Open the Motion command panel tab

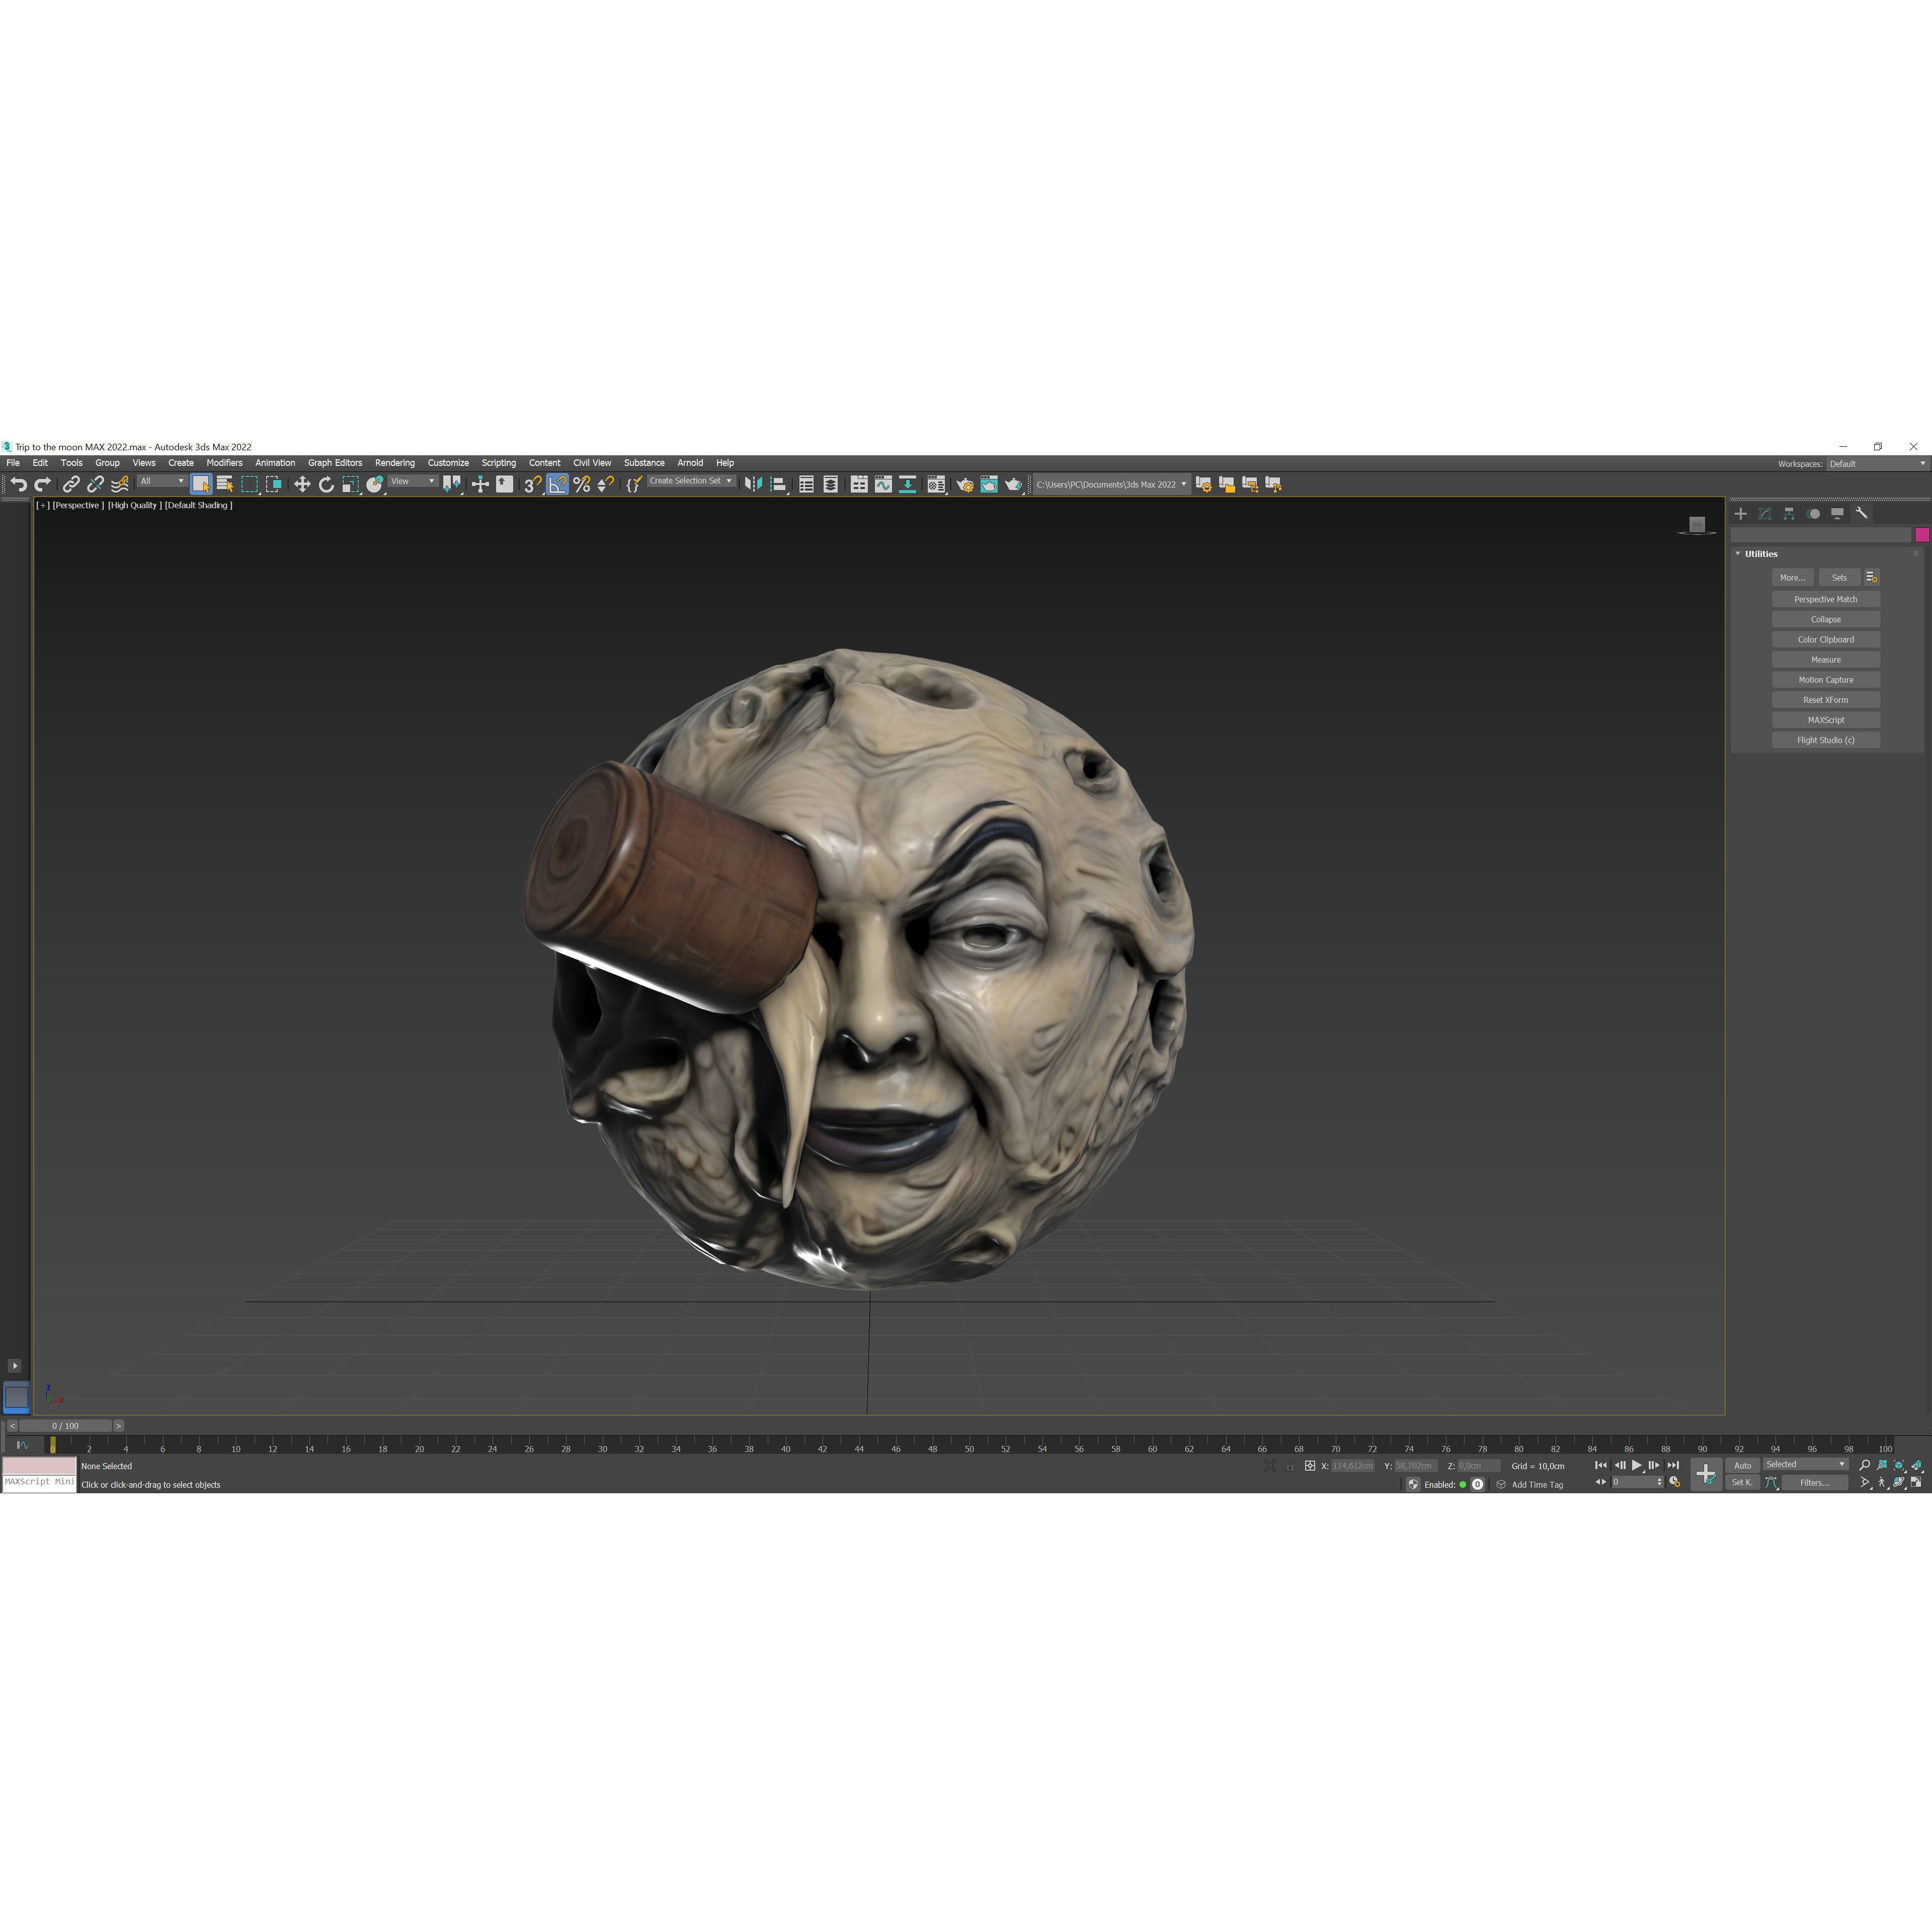(1814, 513)
